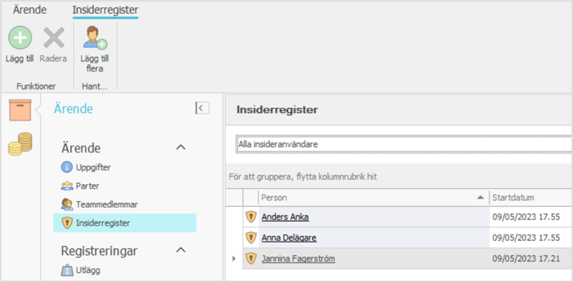Collapse the left navigation panel
The height and width of the screenshot is (282, 573).
(x=202, y=109)
